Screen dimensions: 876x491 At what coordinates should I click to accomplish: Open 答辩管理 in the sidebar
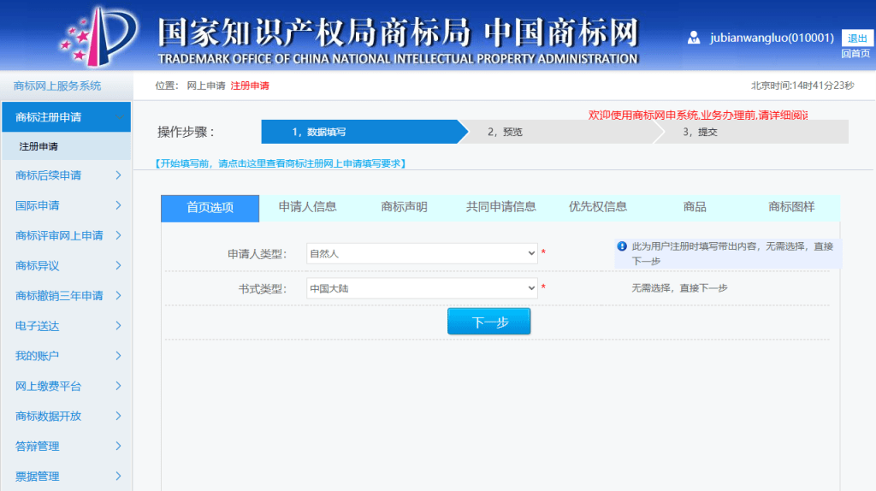38,447
